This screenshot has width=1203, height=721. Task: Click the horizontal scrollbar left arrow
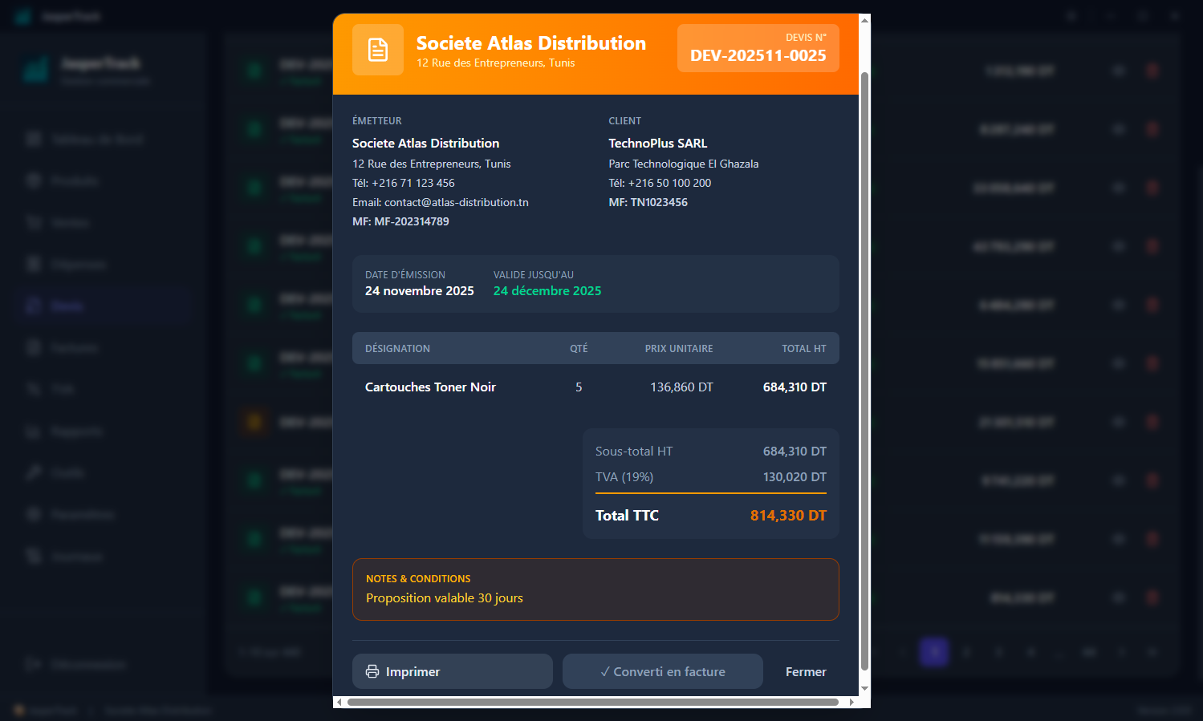pos(339,702)
